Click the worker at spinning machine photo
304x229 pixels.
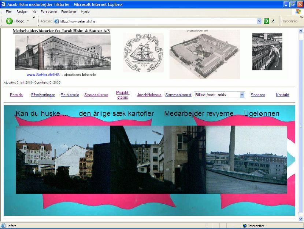click(x=267, y=51)
